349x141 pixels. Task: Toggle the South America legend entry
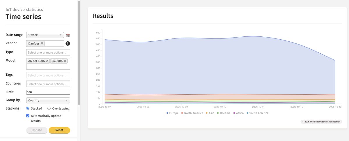click(257, 113)
